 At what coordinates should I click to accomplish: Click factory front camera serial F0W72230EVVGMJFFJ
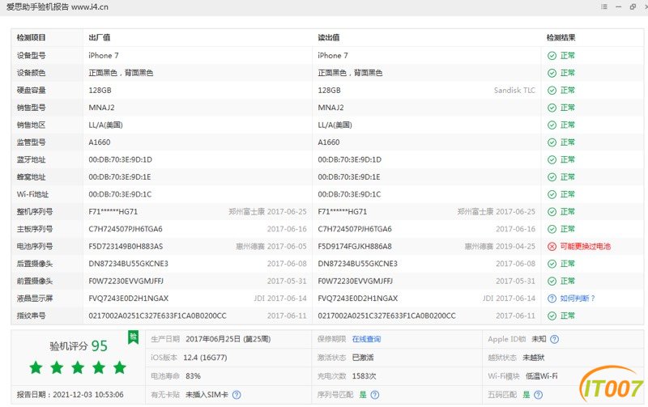click(126, 281)
